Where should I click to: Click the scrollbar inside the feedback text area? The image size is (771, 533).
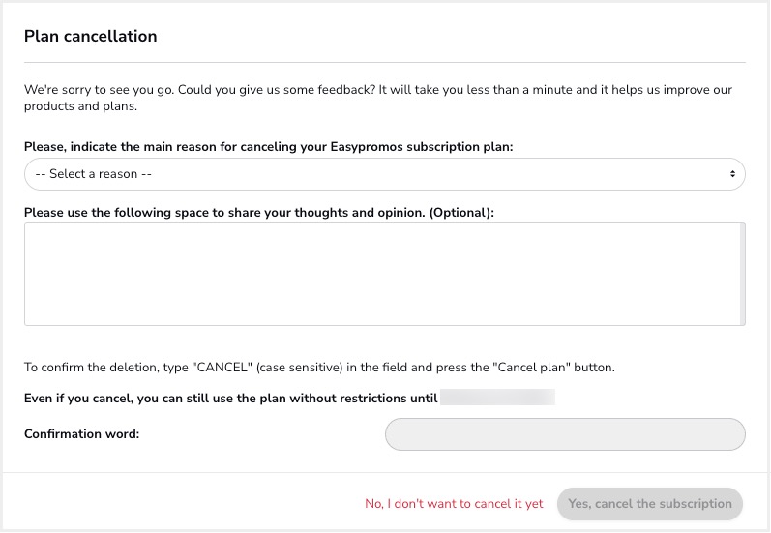[743, 275]
